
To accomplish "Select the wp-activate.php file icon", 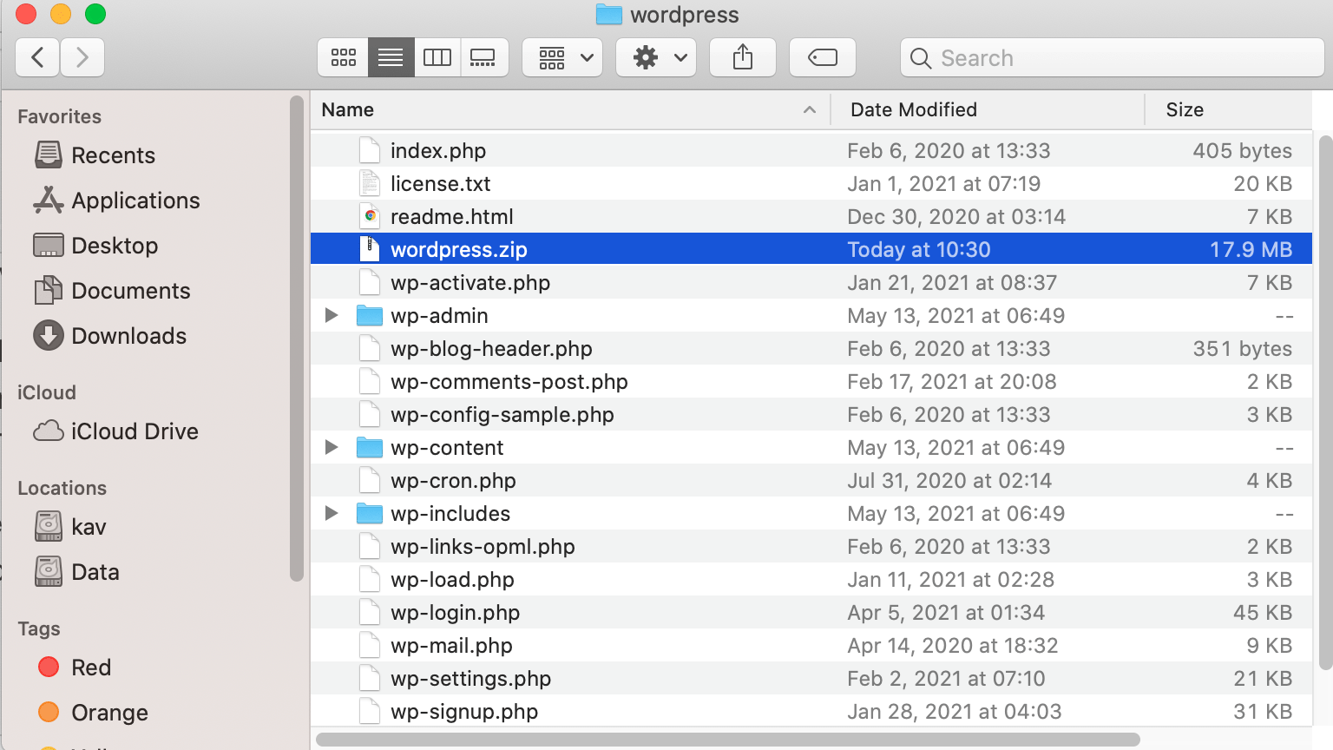I will click(370, 283).
